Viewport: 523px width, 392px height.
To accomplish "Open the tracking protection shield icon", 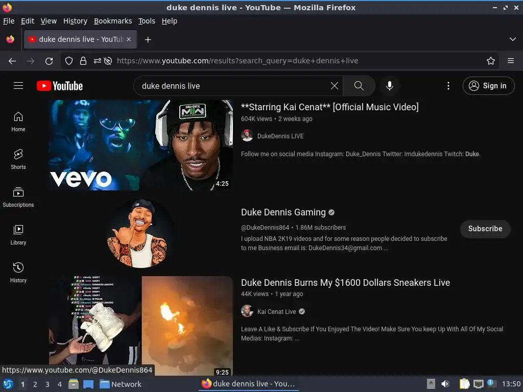I will pos(69,61).
